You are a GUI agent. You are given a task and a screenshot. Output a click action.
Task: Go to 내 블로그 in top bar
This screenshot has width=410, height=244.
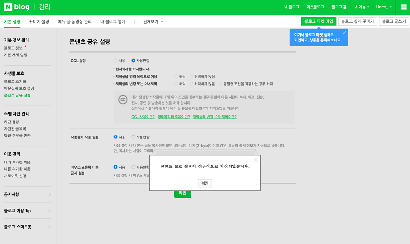click(x=291, y=7)
